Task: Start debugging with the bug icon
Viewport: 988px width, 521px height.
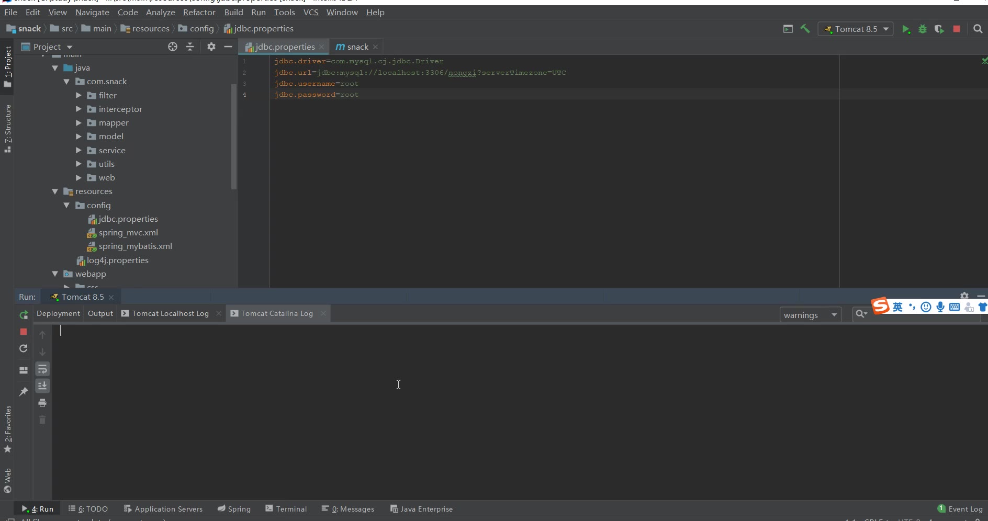Action: click(923, 29)
